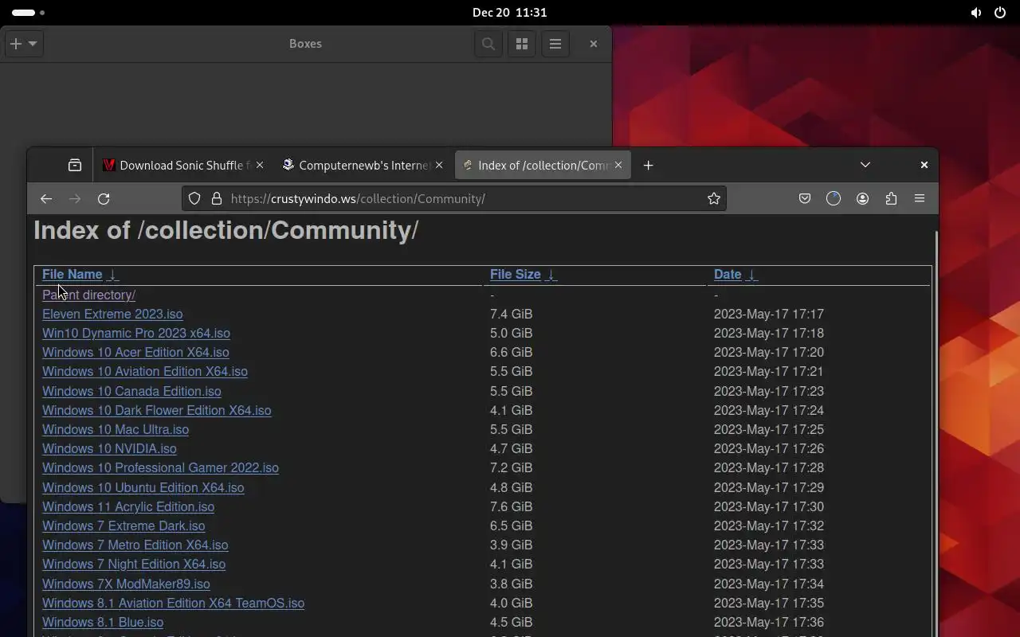This screenshot has width=1020, height=637.
Task: Sort by Date header
Action: pyautogui.click(x=728, y=274)
